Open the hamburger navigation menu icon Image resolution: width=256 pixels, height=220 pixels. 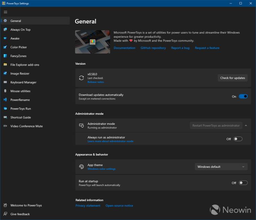(x=5, y=12)
